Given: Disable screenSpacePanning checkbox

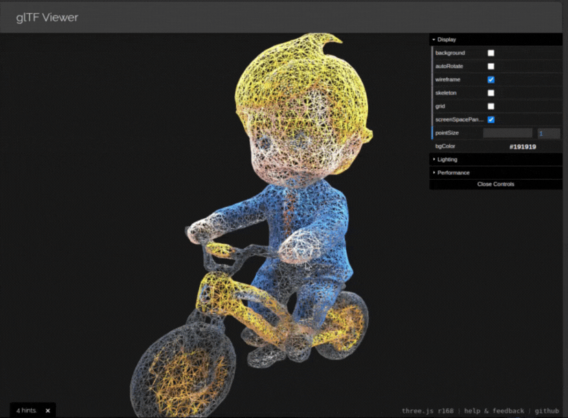Looking at the screenshot, I should coord(491,119).
